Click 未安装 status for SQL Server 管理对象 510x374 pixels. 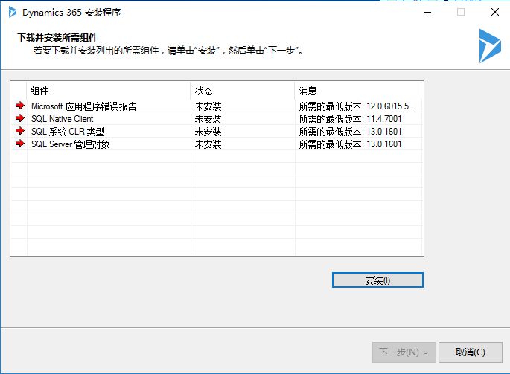coord(208,144)
